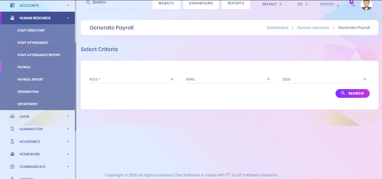Open Designation menu item
The width and height of the screenshot is (382, 179).
click(x=28, y=92)
